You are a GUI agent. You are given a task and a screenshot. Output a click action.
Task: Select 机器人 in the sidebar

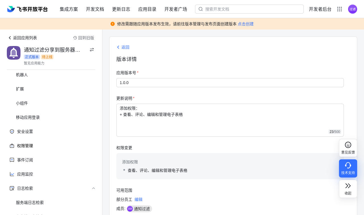point(22,75)
